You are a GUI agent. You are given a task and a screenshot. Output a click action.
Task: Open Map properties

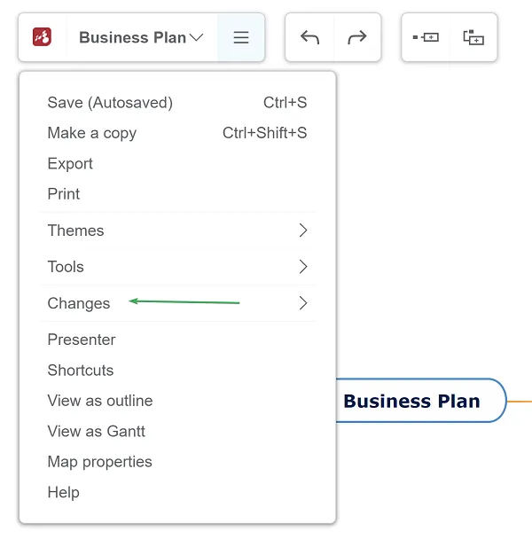[100, 462]
